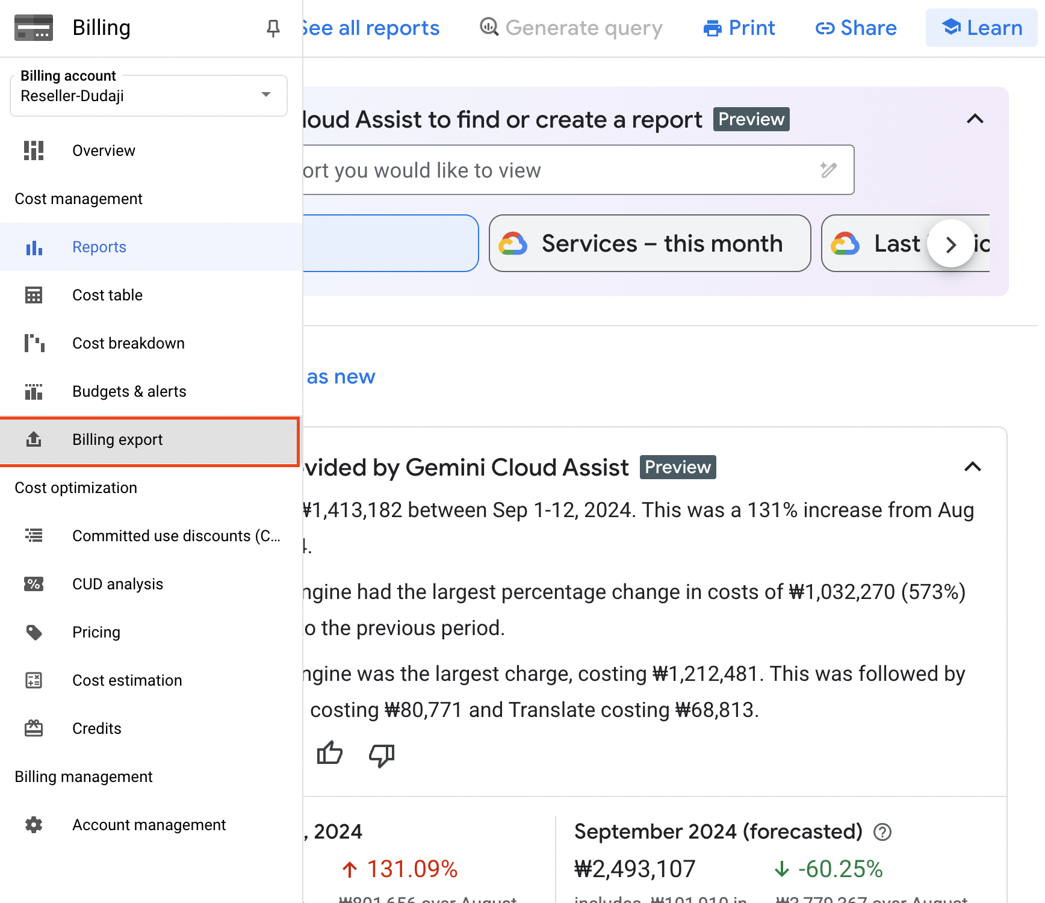
Task: Click the CUD analysis percent icon
Action: [x=34, y=584]
